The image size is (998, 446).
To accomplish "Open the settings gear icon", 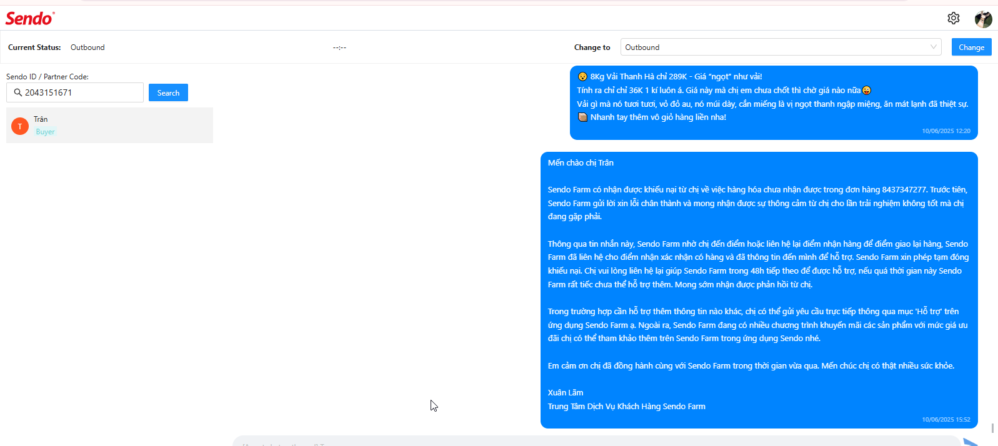I will (x=953, y=18).
